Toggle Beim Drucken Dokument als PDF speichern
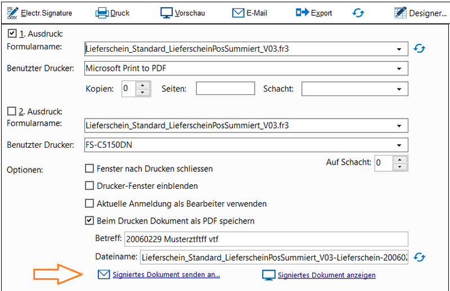The image size is (450, 291). click(x=89, y=221)
